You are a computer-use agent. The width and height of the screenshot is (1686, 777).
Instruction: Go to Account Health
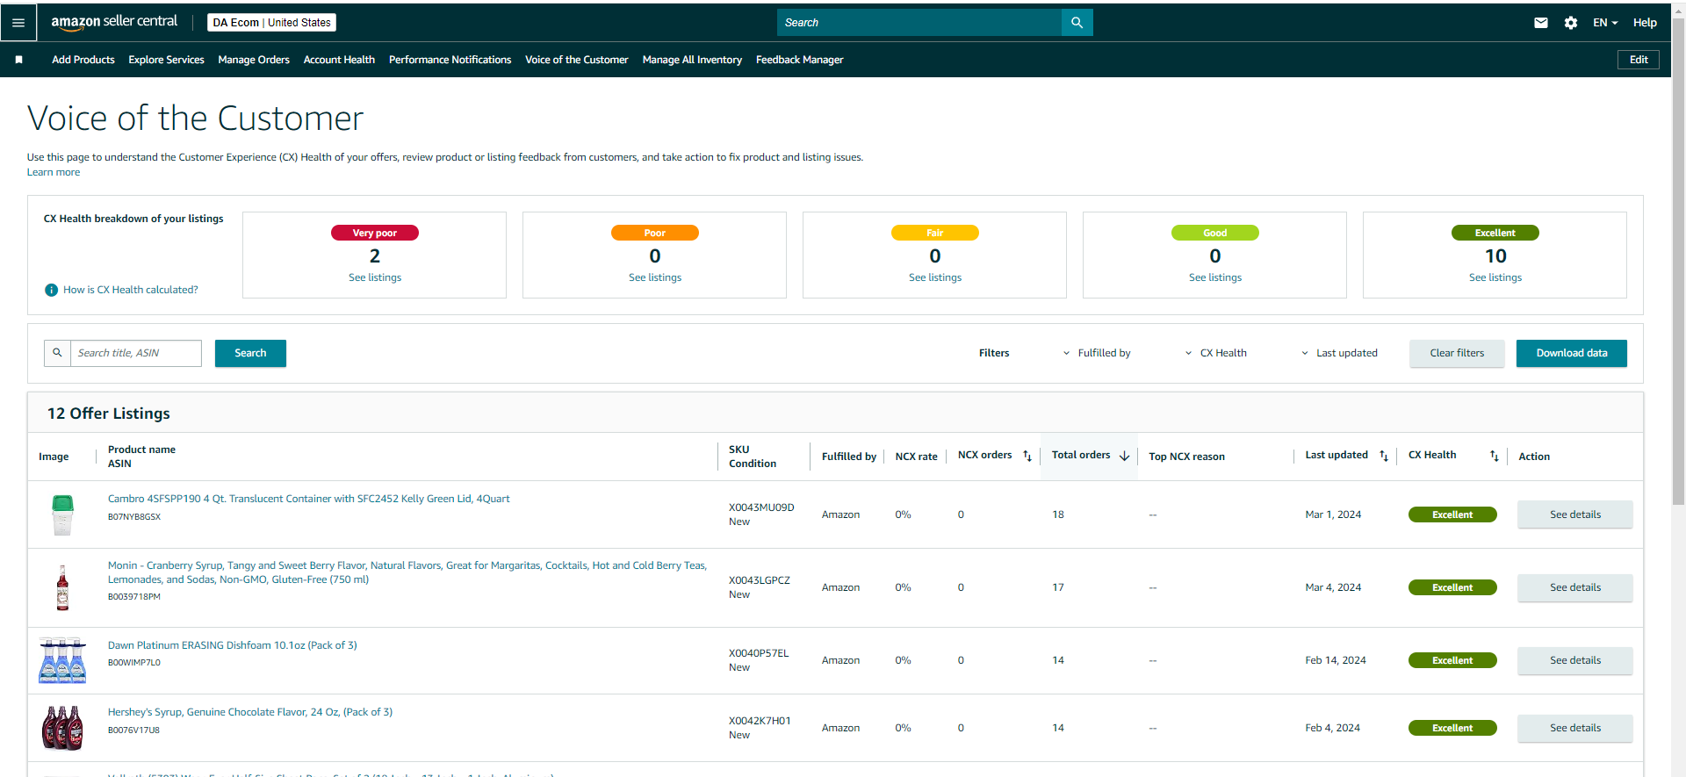coord(339,60)
